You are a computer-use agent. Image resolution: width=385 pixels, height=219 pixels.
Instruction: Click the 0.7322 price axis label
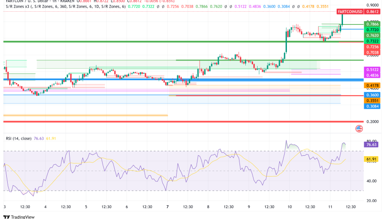(x=372, y=41)
